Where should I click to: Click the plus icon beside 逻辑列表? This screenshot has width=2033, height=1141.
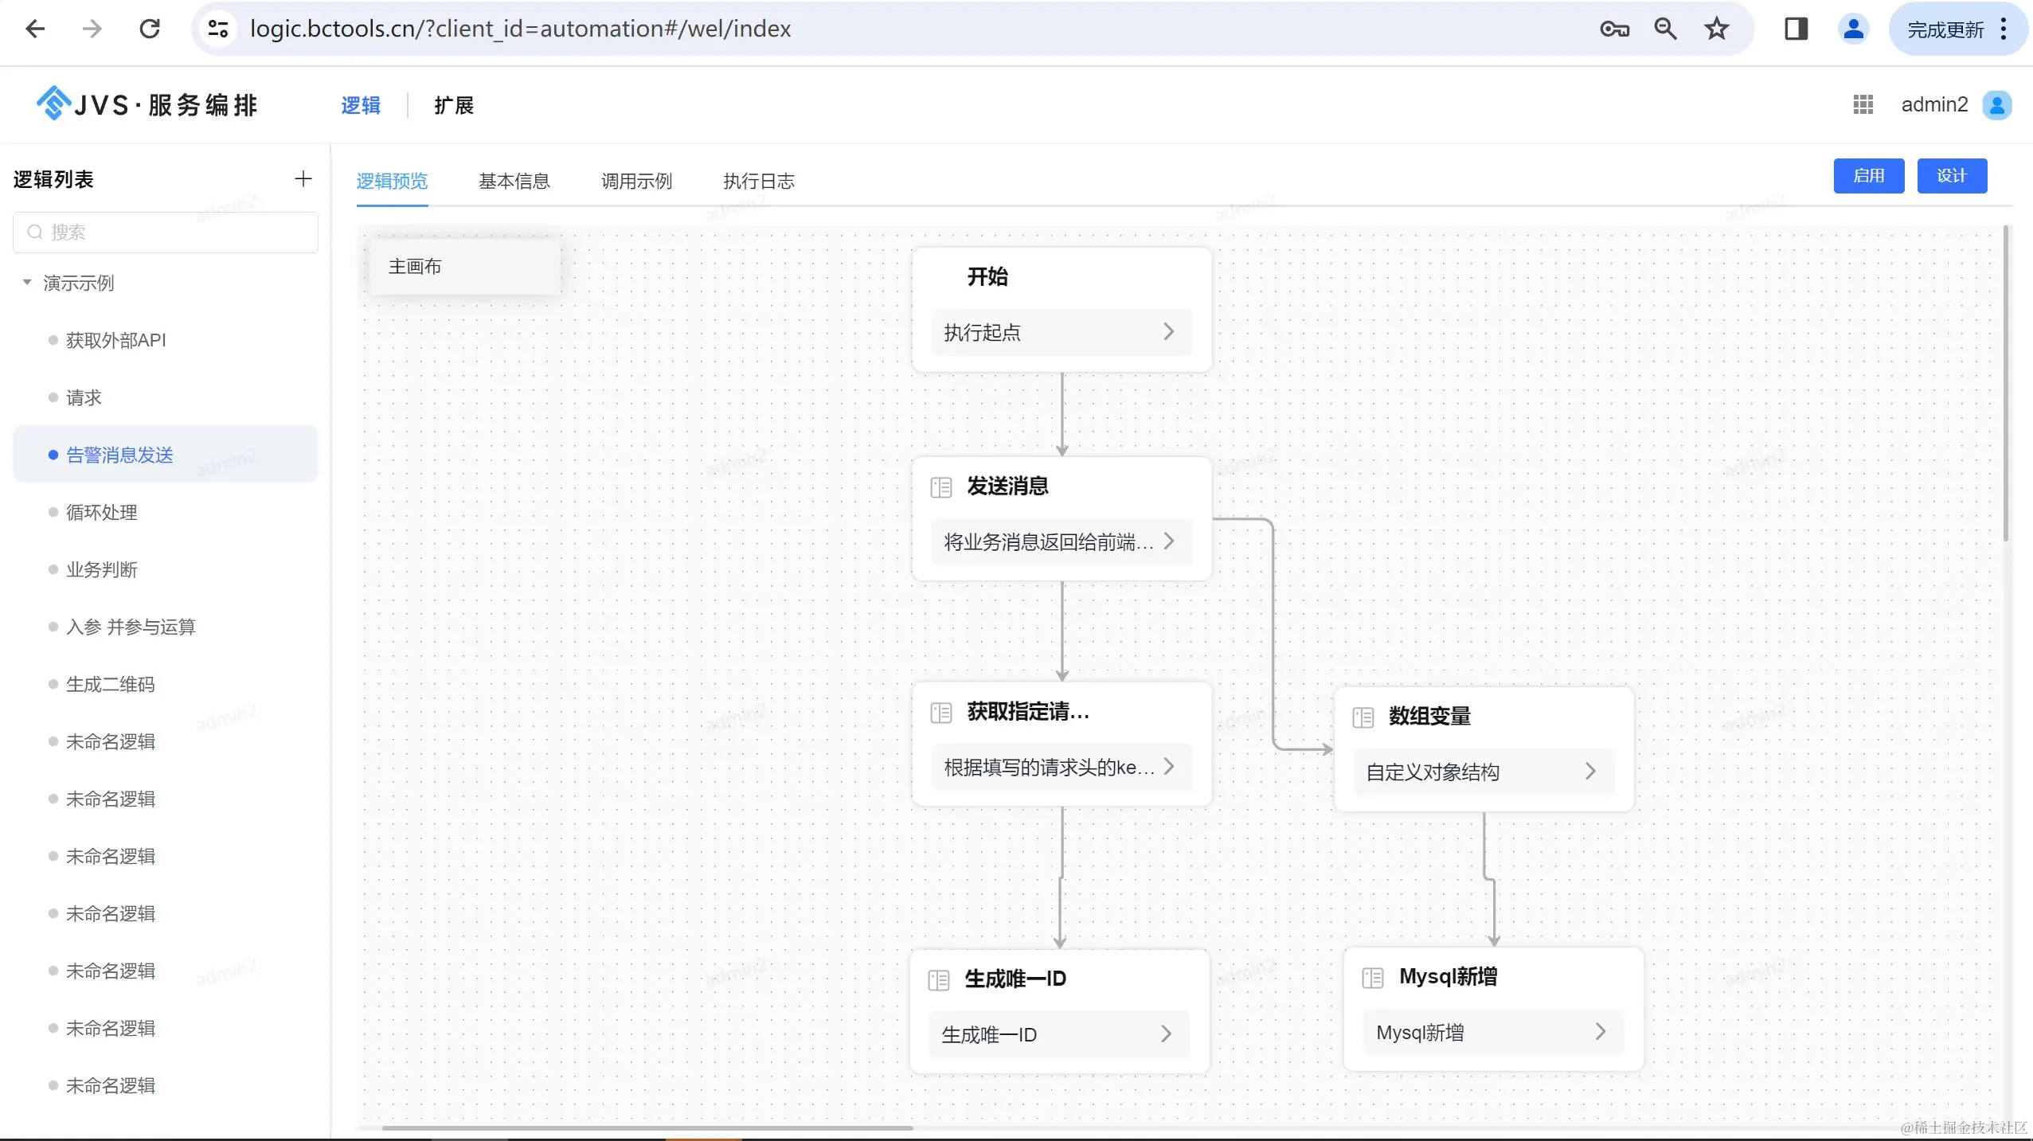pos(303,179)
